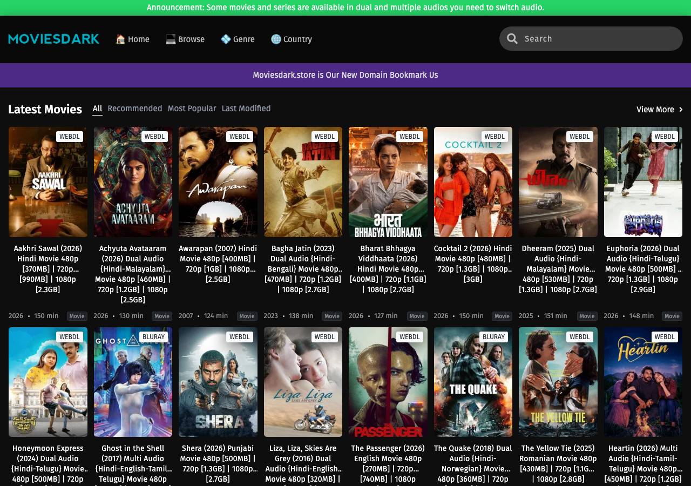The image size is (691, 486).
Task: Open the Ghost in the Shell poster
Action: coord(133,382)
